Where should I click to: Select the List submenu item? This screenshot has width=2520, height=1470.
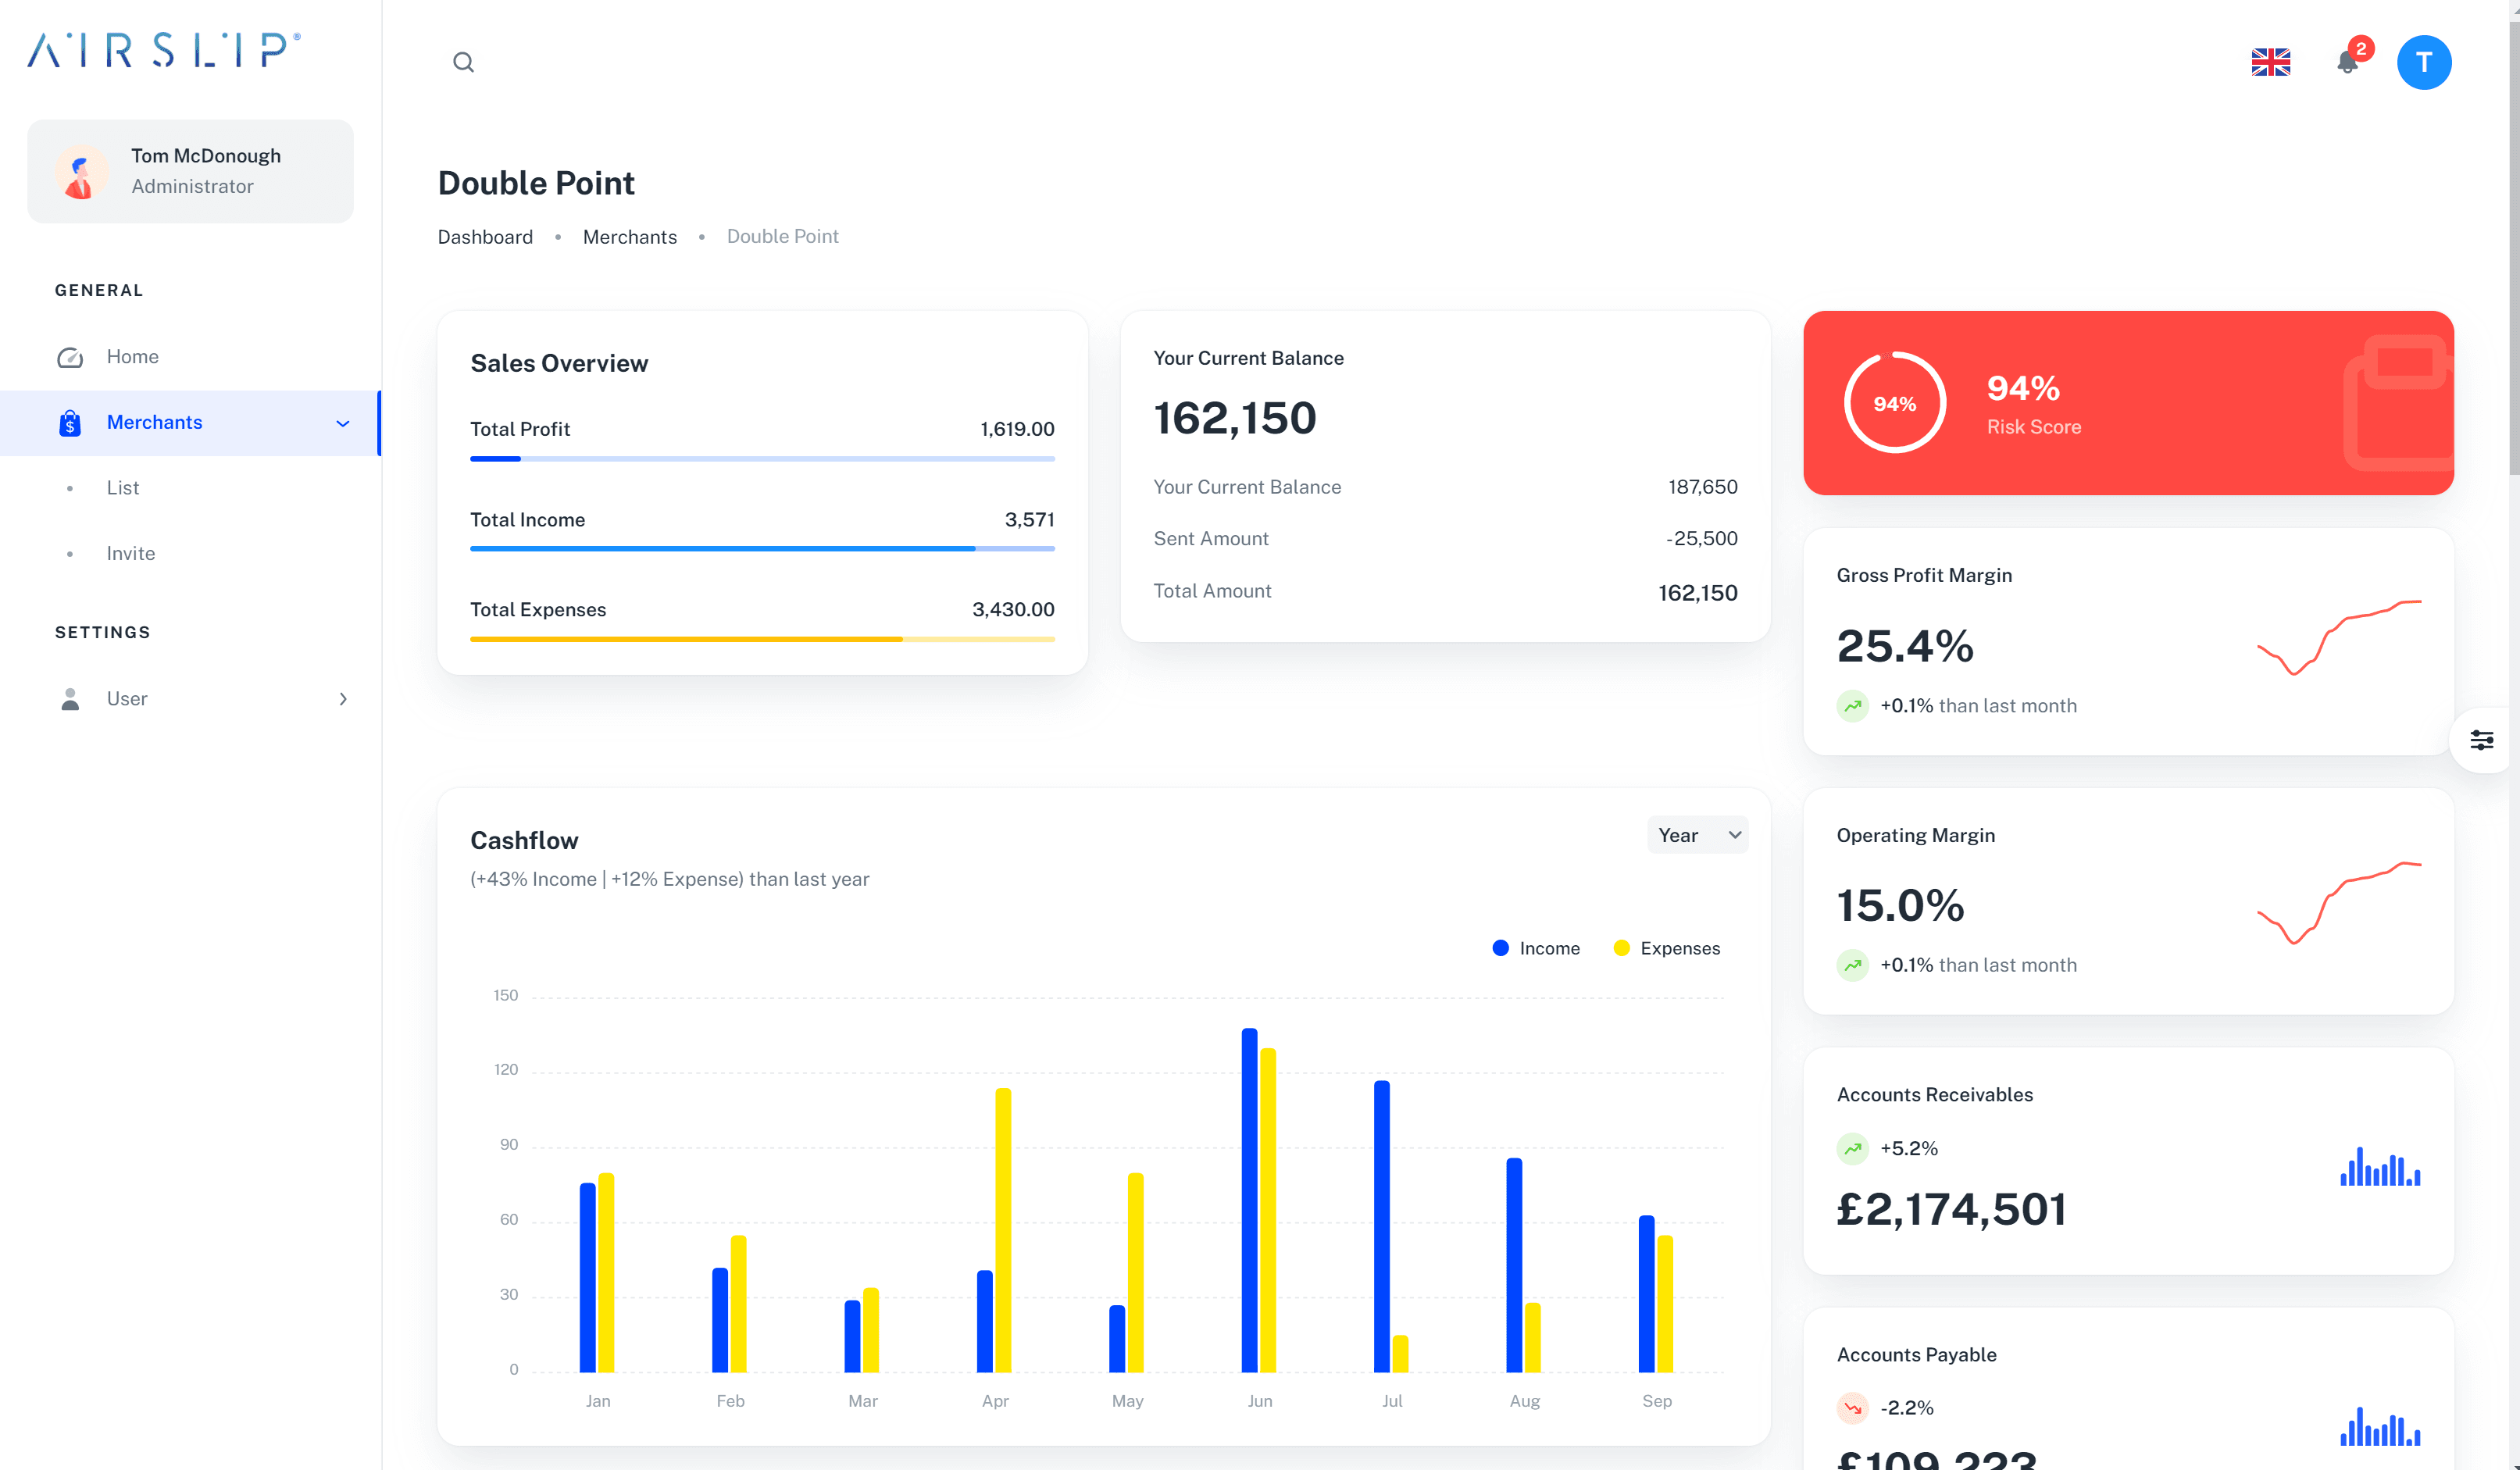(123, 488)
